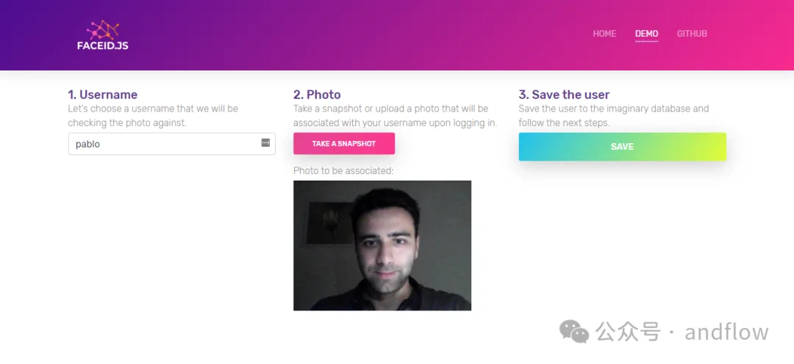794x364 pixels.
Task: Click the "1. Username" heading
Action: 102,95
